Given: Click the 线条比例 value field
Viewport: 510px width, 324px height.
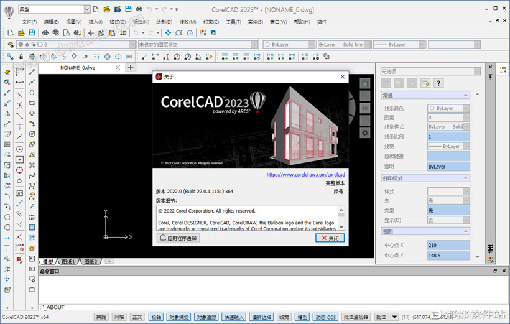Looking at the screenshot, I should coord(448,137).
